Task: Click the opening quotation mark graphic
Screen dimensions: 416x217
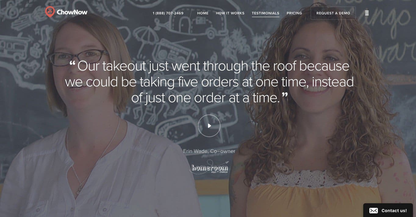Action: pyautogui.click(x=72, y=64)
